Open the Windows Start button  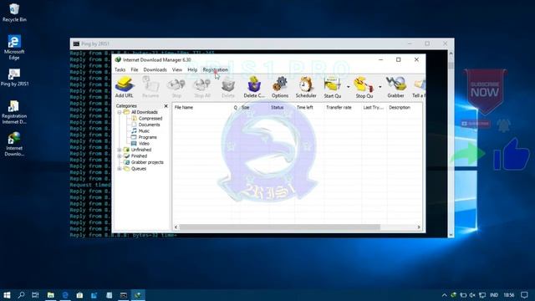pos(7,295)
